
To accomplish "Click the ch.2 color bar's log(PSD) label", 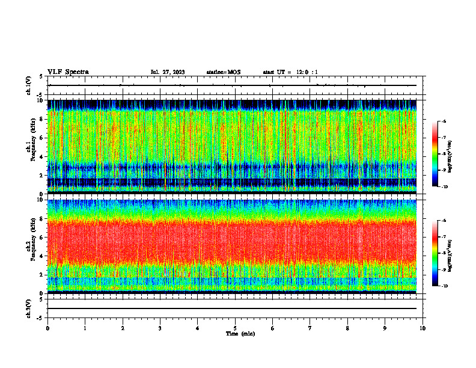I will [x=450, y=256].
